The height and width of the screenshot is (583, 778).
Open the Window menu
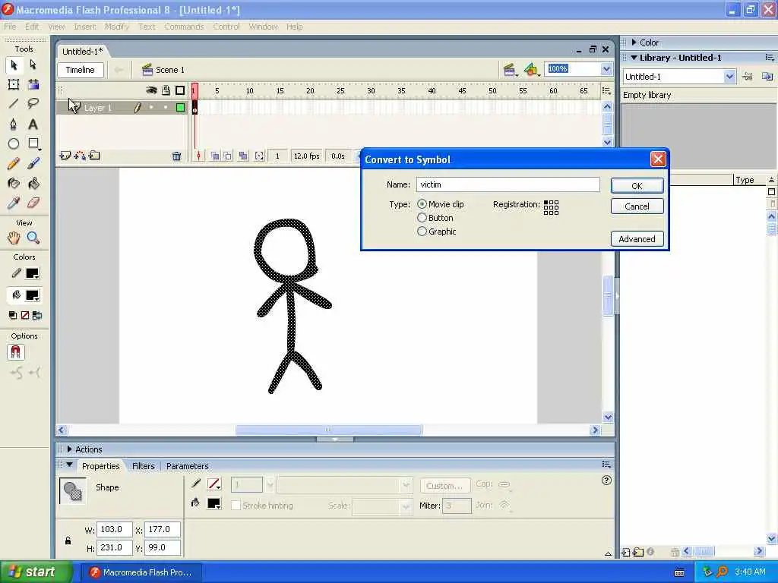(x=263, y=27)
